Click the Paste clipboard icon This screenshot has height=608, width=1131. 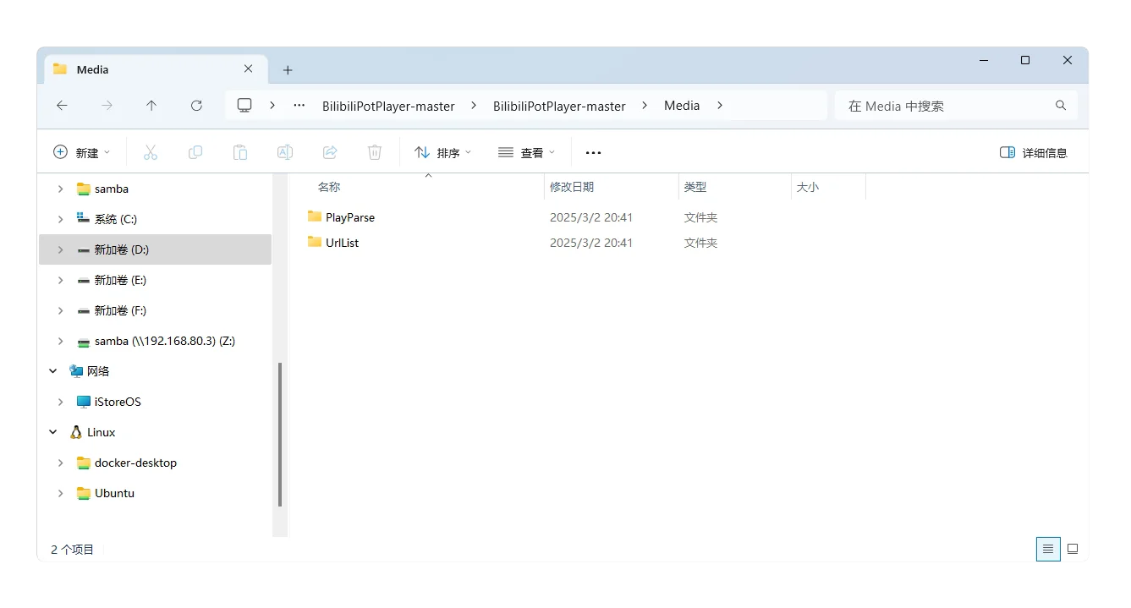tap(240, 152)
